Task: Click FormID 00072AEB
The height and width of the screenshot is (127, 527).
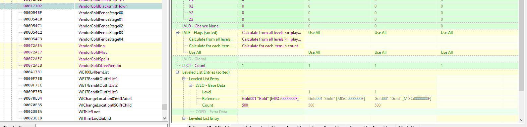Action: click(x=33, y=65)
